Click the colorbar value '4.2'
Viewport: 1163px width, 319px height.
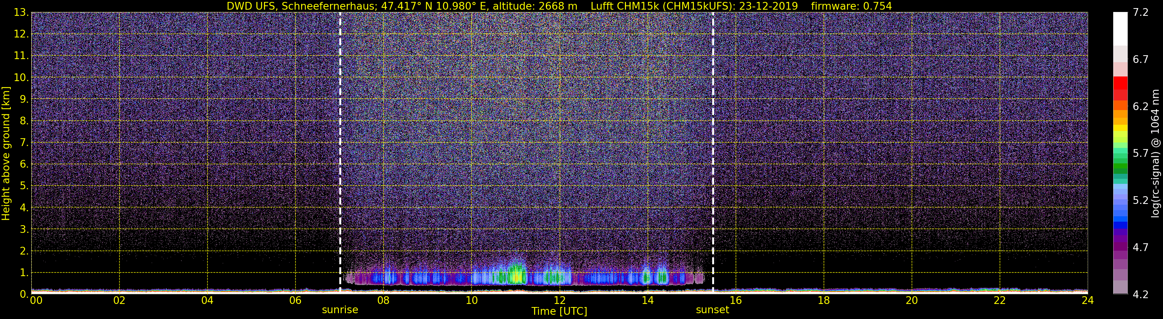pos(1141,295)
